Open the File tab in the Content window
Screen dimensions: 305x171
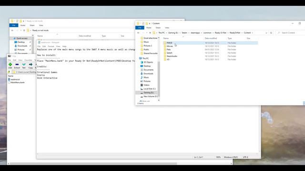[x=140, y=28]
